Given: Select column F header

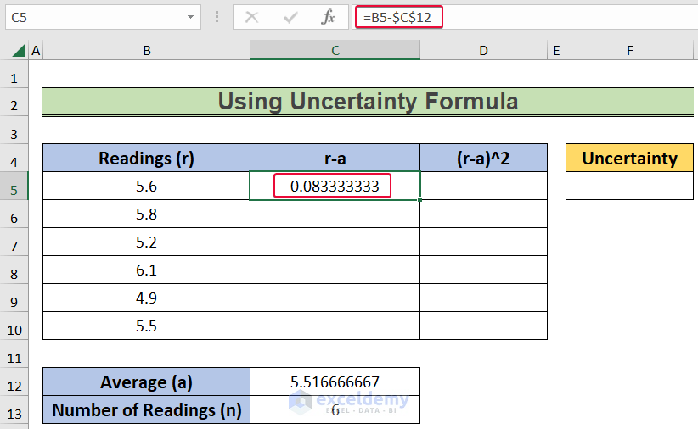Looking at the screenshot, I should click(x=630, y=51).
